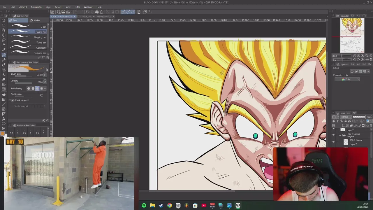The image size is (373, 210).
Task: Open Google Chrome from the taskbar
Action: [170, 205]
